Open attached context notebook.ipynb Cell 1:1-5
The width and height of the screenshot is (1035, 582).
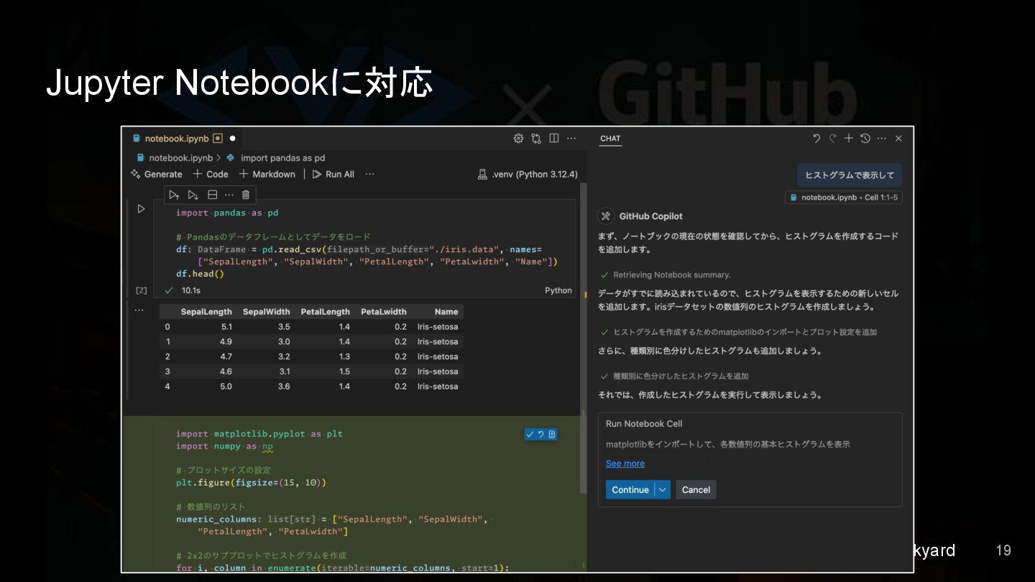click(844, 198)
